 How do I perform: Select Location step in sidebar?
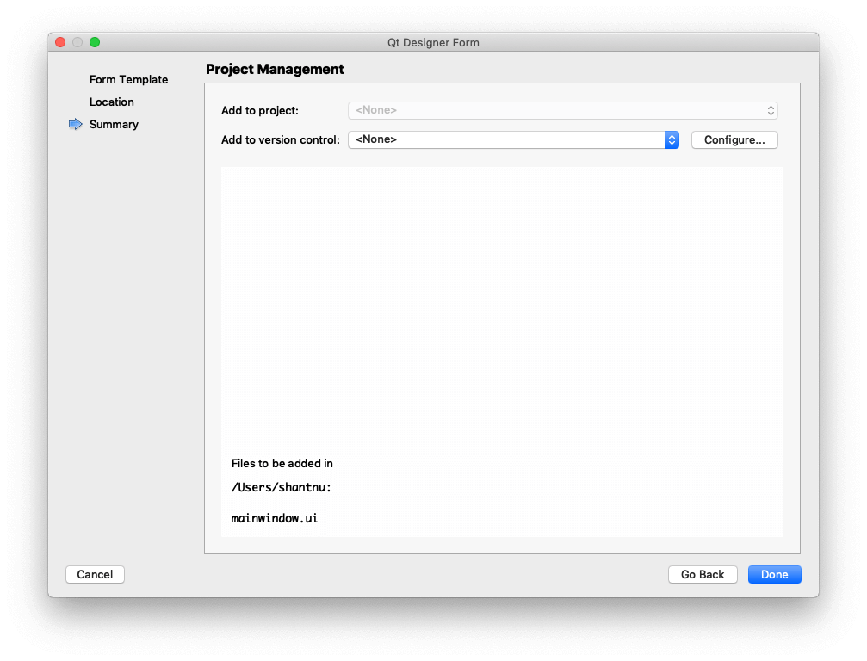point(112,102)
